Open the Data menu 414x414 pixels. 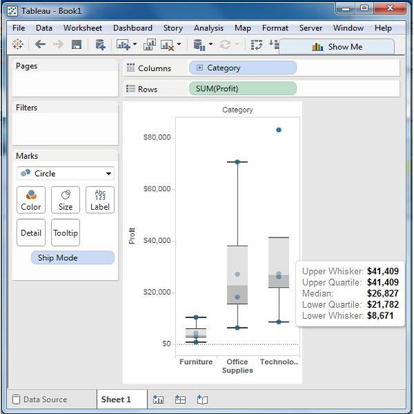[x=44, y=28]
